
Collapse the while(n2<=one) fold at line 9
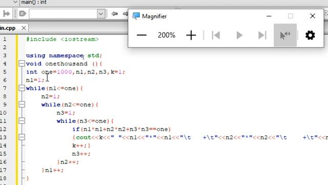pyautogui.click(x=22, y=104)
